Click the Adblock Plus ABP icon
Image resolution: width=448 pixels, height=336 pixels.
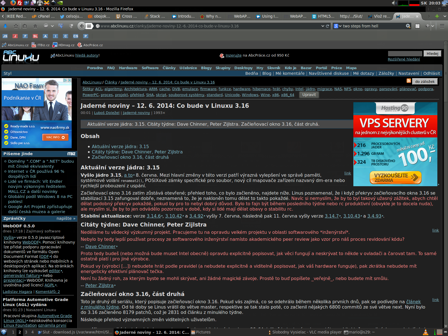click(x=46, y=26)
